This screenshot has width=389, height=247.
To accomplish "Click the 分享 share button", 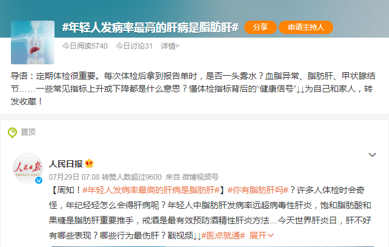I will point(261,27).
